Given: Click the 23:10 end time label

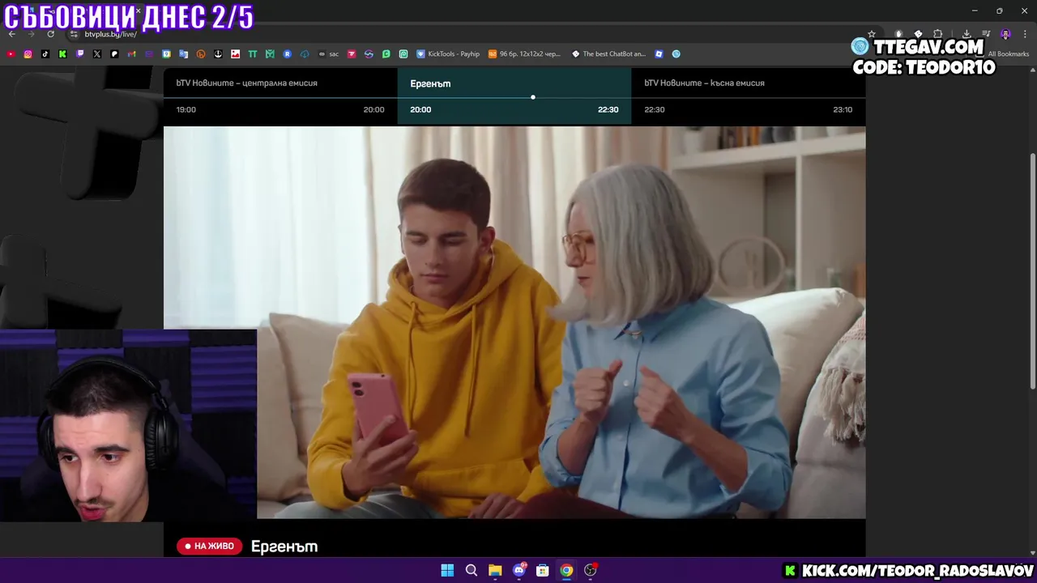Looking at the screenshot, I should pos(843,109).
